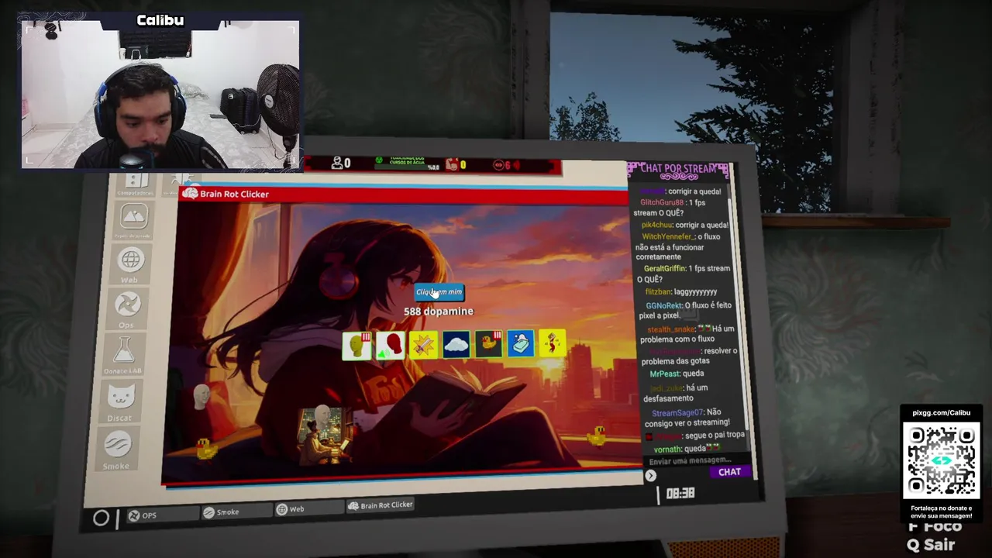
Task: Click GGNoRekt's chat message
Action: coord(686,310)
